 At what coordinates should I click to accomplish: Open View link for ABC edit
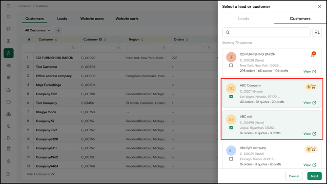point(310,134)
